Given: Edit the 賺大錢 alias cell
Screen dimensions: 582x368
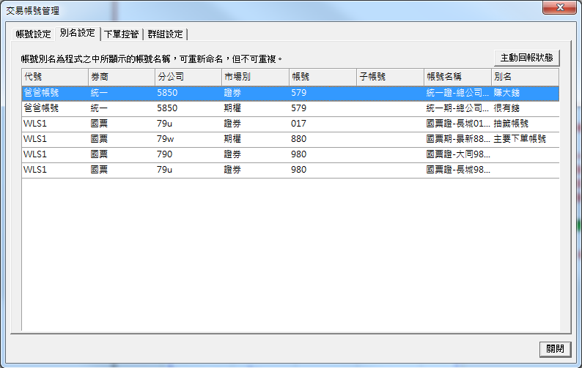Looking at the screenshot, I should (x=525, y=93).
